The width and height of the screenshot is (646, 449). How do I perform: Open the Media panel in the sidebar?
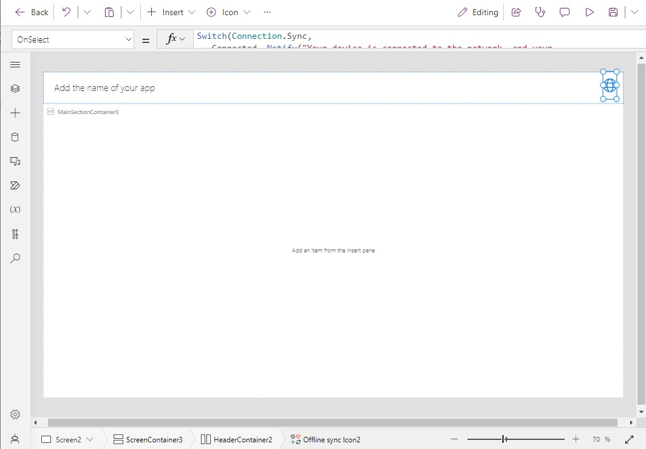pos(15,161)
